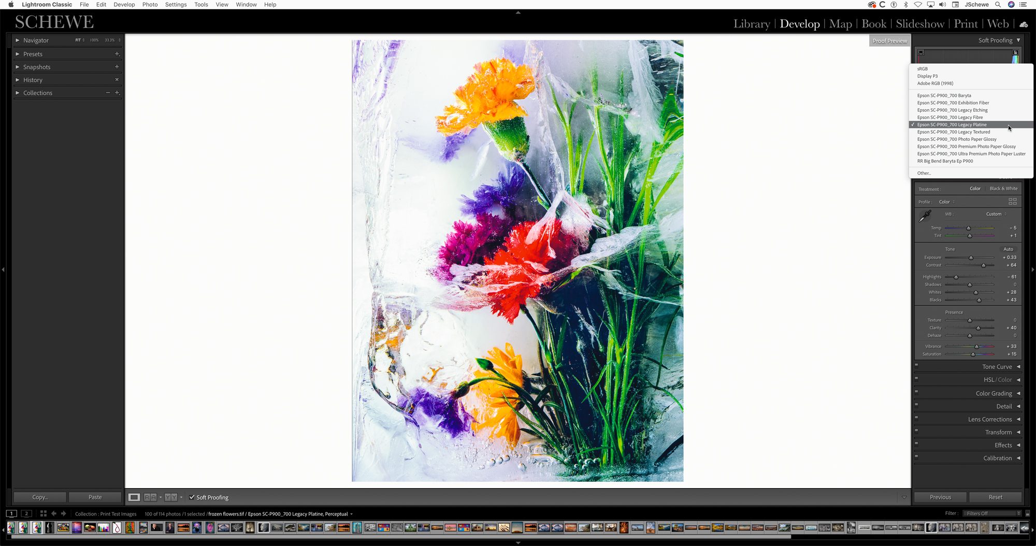Image resolution: width=1036 pixels, height=546 pixels.
Task: Click the Reset button
Action: click(995, 497)
